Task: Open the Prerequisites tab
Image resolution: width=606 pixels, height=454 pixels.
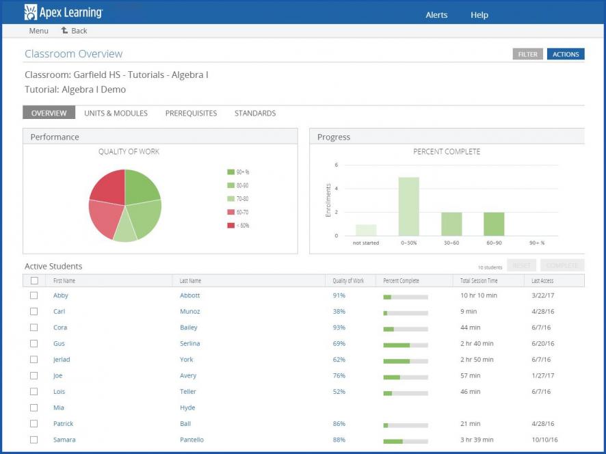Action: pyautogui.click(x=191, y=113)
